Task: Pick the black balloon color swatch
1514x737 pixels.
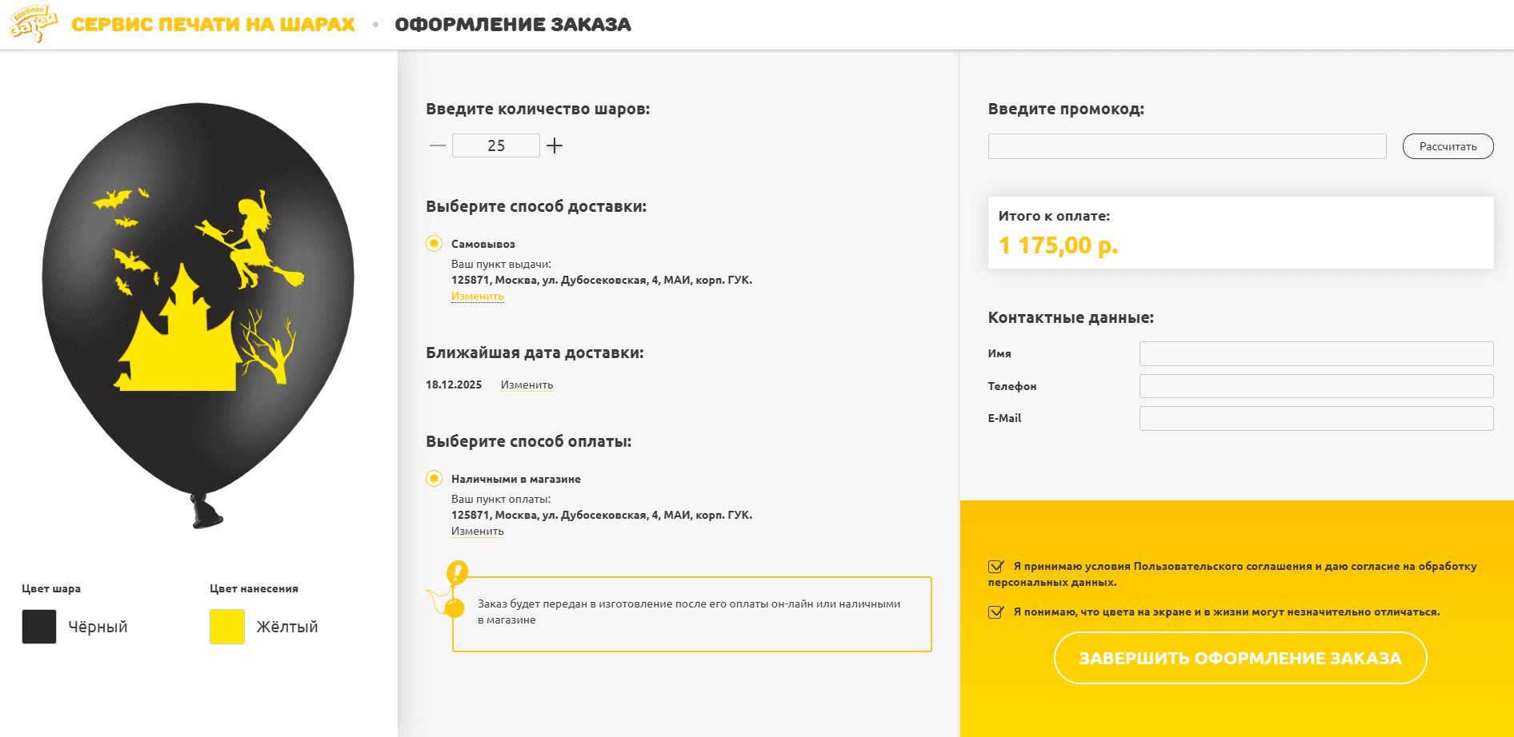Action: click(x=39, y=627)
